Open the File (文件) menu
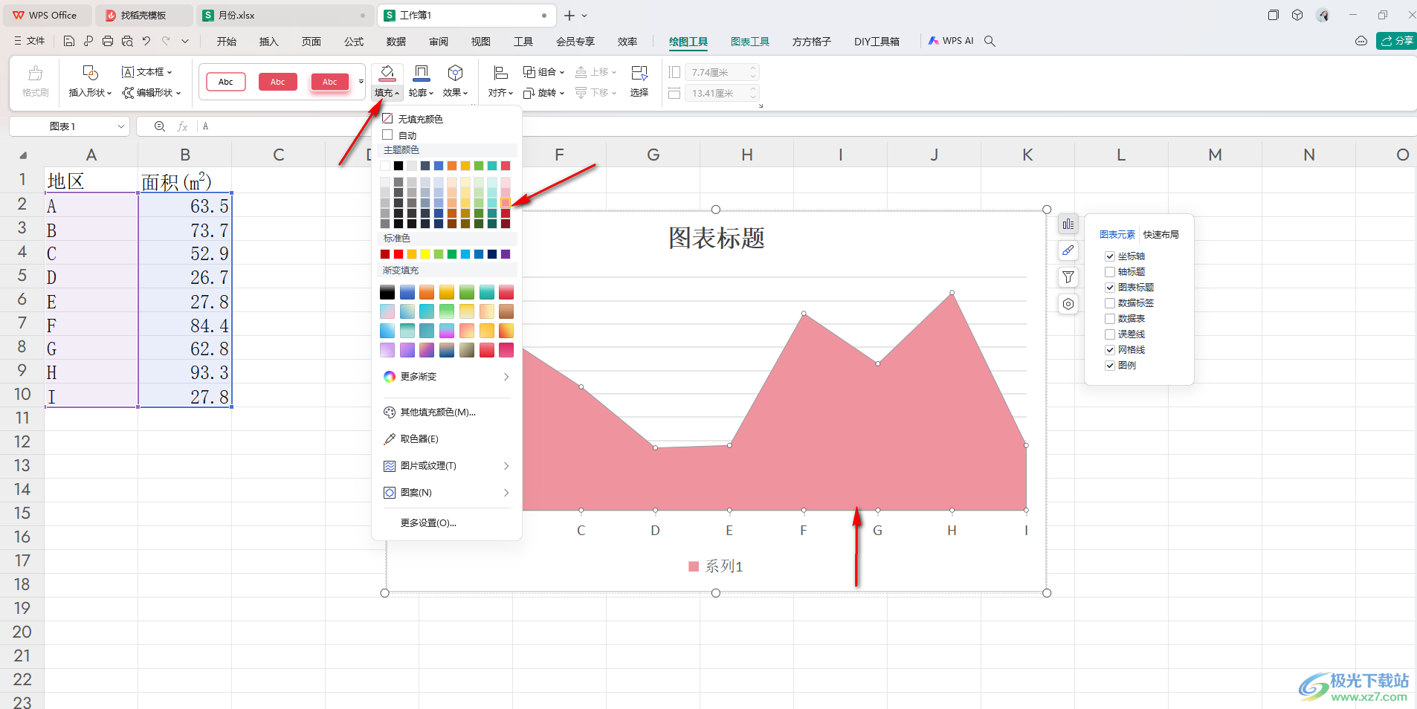This screenshot has height=709, width=1417. (x=30, y=42)
